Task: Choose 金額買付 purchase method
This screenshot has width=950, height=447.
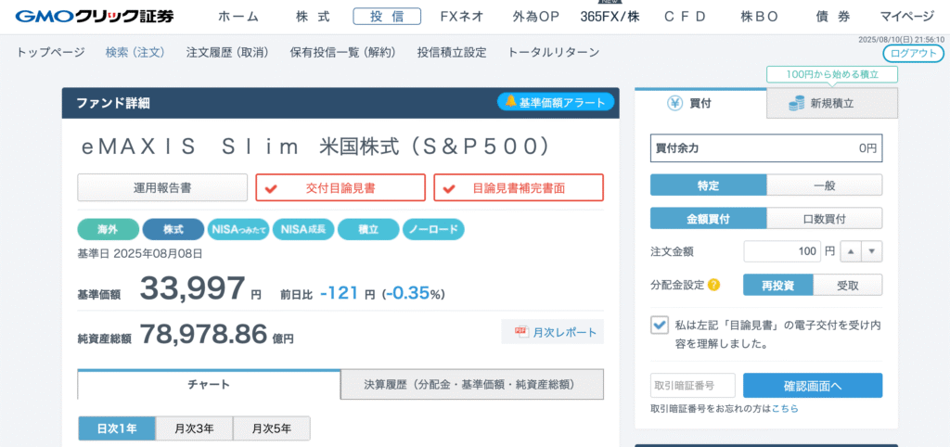Action: [708, 218]
